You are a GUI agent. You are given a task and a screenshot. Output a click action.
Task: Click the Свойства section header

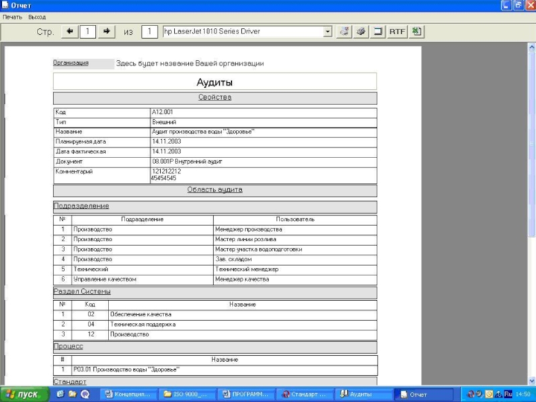214,97
